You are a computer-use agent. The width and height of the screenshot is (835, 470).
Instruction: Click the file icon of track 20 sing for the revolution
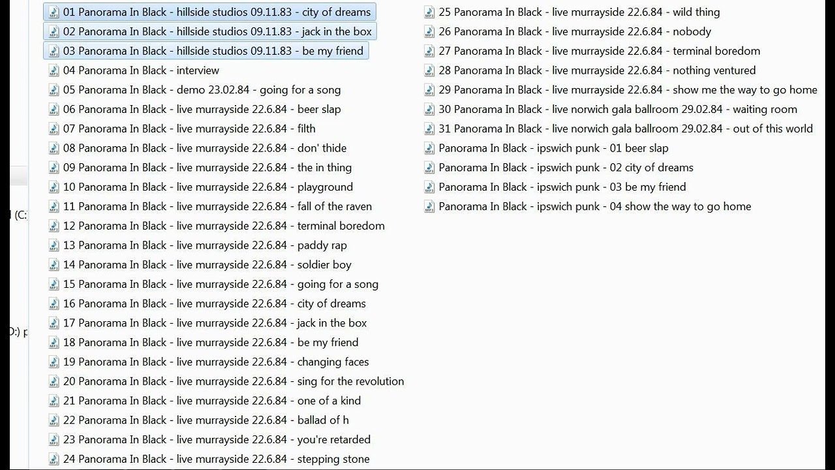[x=54, y=381]
